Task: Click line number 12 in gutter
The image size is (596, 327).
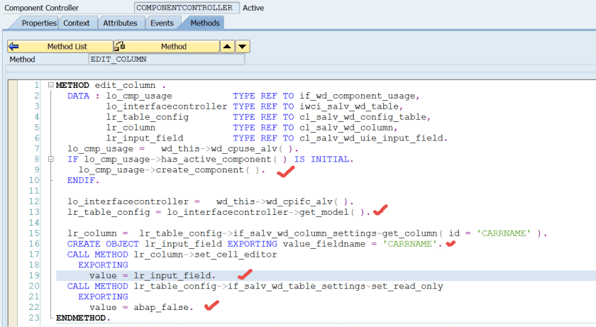Action: pos(34,201)
